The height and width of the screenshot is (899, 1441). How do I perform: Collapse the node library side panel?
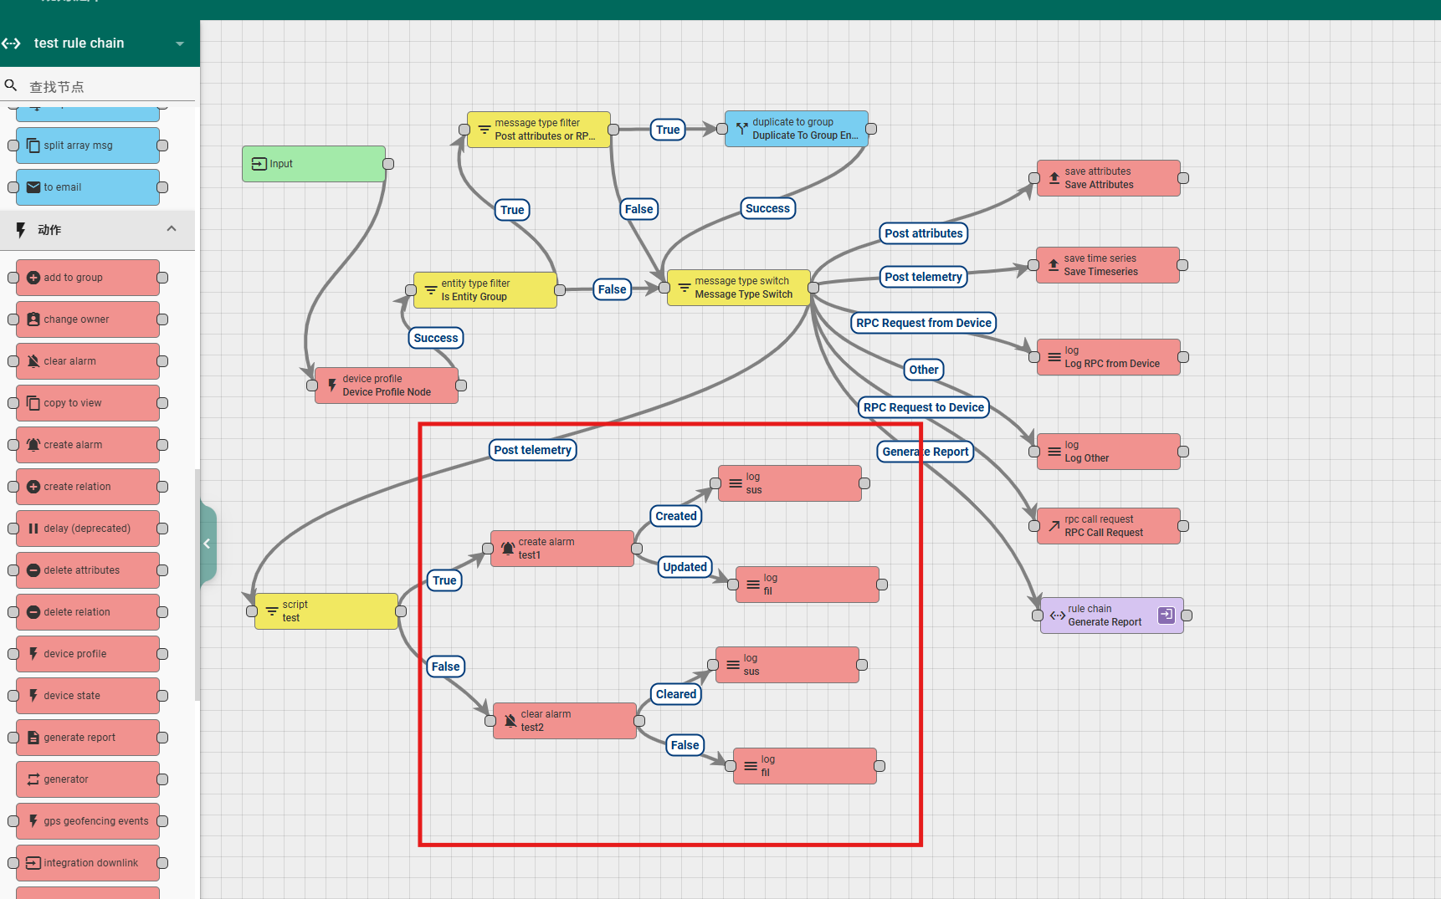click(x=207, y=544)
